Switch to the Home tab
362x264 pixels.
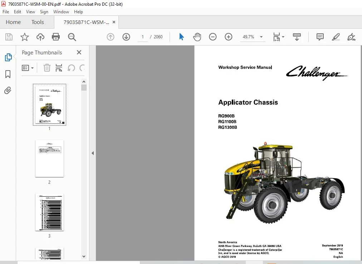[13, 22]
